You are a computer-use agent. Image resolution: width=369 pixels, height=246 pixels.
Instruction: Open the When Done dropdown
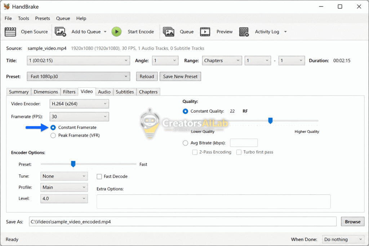click(343, 239)
